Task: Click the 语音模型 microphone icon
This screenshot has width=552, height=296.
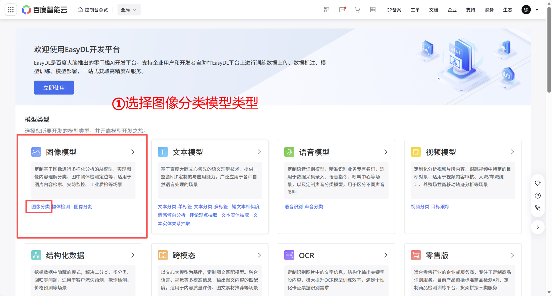Action: (289, 152)
